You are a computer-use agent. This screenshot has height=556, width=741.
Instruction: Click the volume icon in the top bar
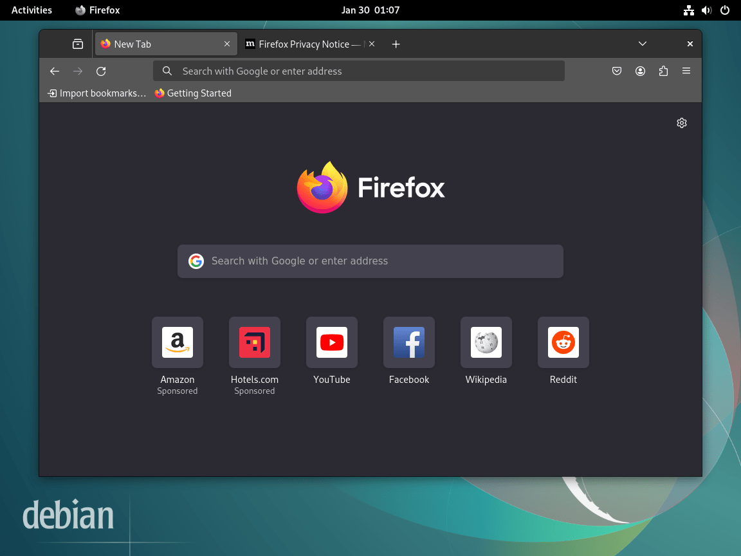pos(706,10)
